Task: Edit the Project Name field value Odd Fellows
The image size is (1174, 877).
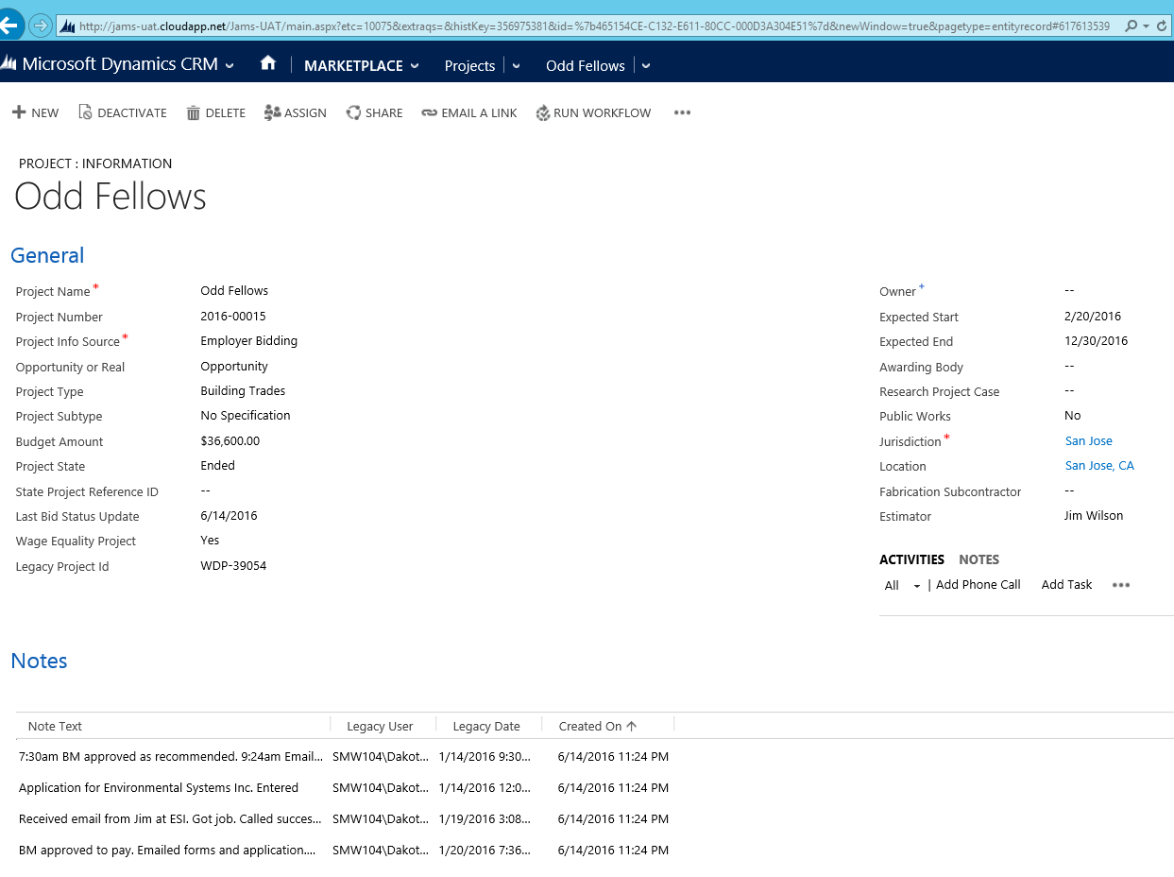Action: 234,290
